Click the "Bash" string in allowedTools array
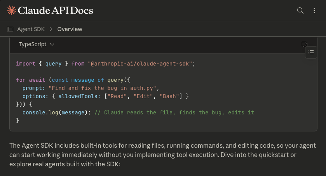 169,96
